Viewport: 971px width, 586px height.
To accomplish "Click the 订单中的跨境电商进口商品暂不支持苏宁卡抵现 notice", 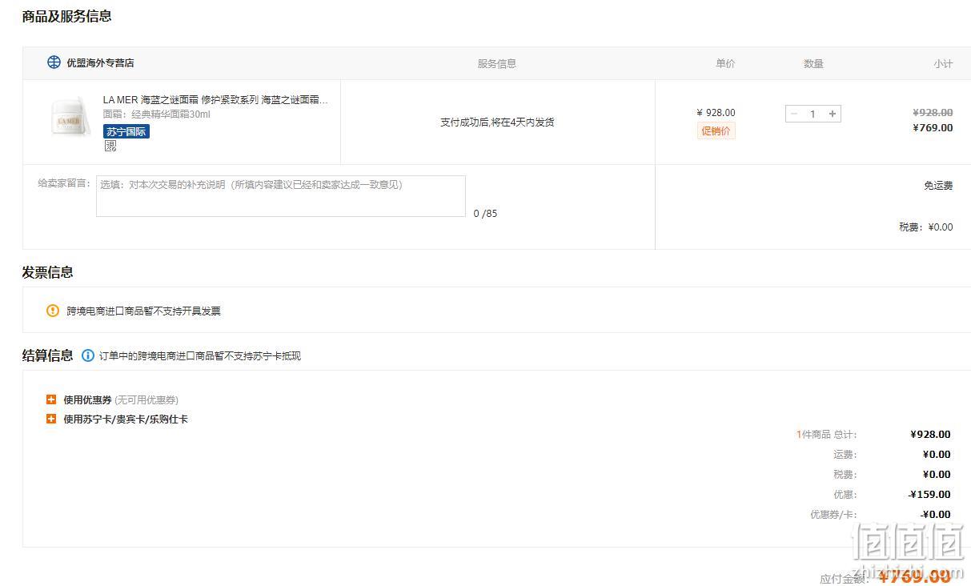I will [x=200, y=356].
